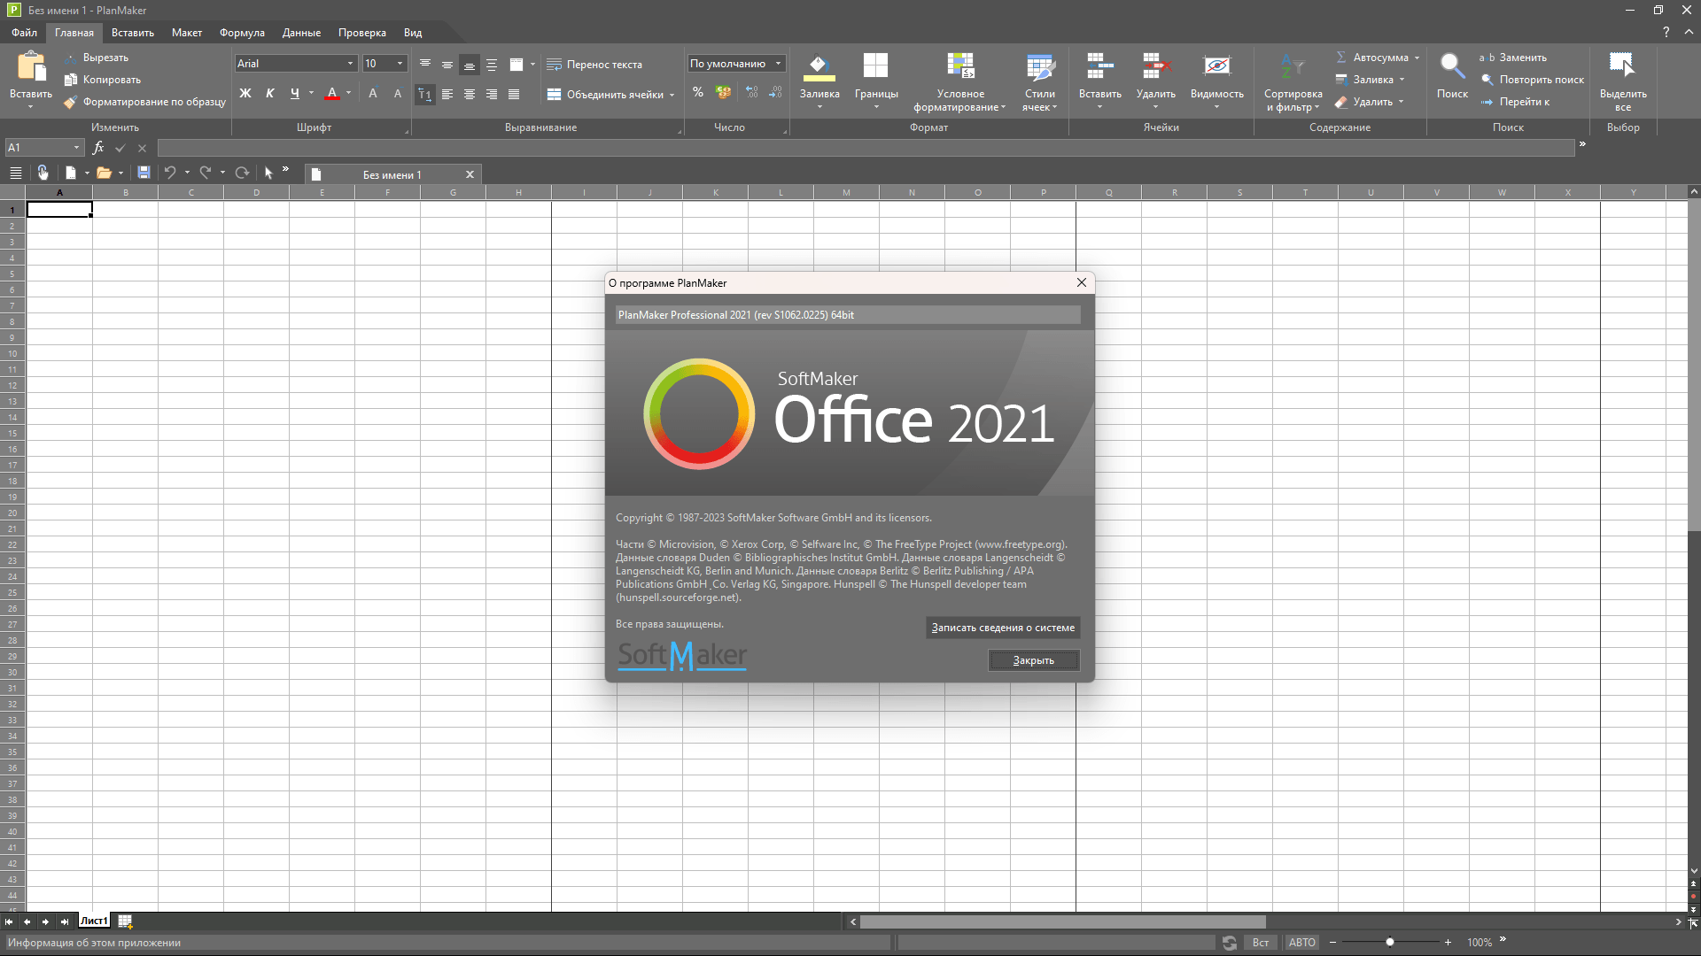Open Cell styles (Стили ячеек)
The image size is (1701, 956).
[1039, 81]
